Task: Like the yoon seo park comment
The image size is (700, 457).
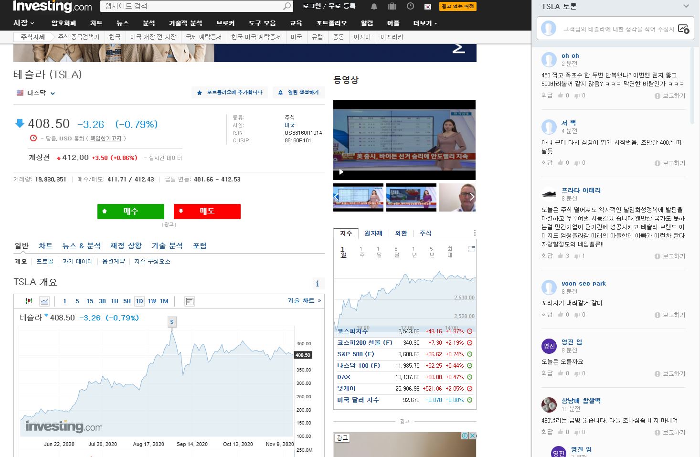Action: coord(560,315)
